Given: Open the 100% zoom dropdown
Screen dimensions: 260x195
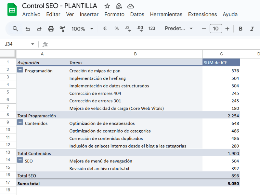Looking at the screenshot, I should [82, 29].
